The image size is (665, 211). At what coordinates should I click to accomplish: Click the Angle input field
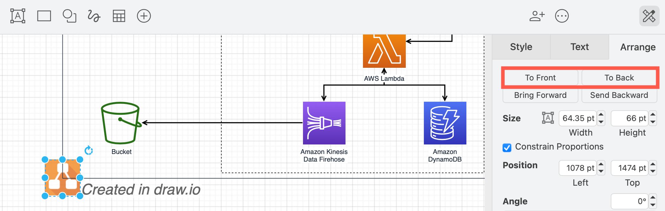point(630,201)
